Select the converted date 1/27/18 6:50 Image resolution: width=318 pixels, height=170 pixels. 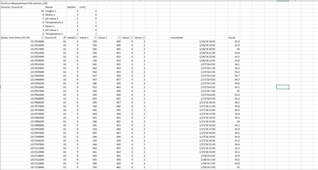tap(193, 87)
